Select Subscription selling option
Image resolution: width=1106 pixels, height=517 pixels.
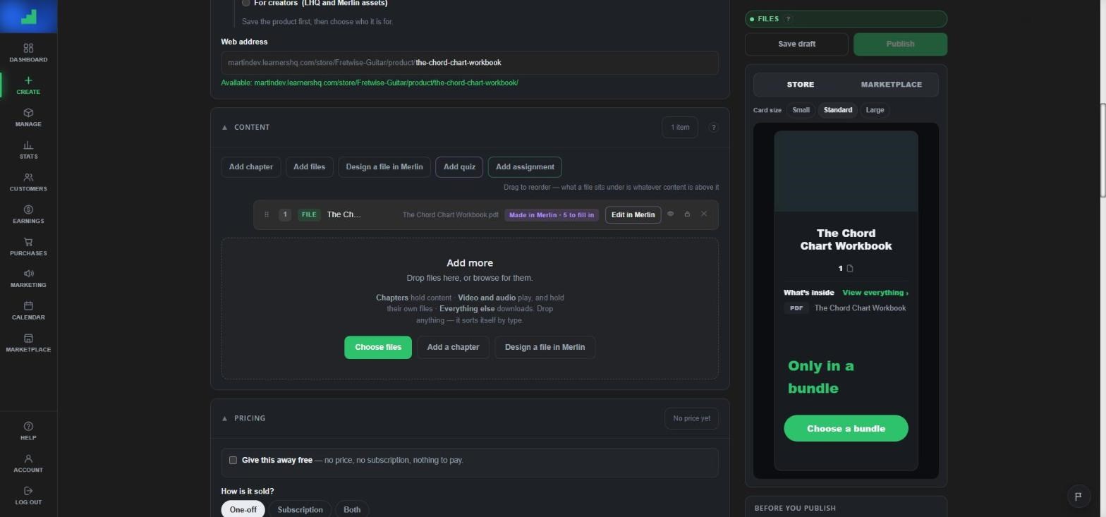(300, 509)
